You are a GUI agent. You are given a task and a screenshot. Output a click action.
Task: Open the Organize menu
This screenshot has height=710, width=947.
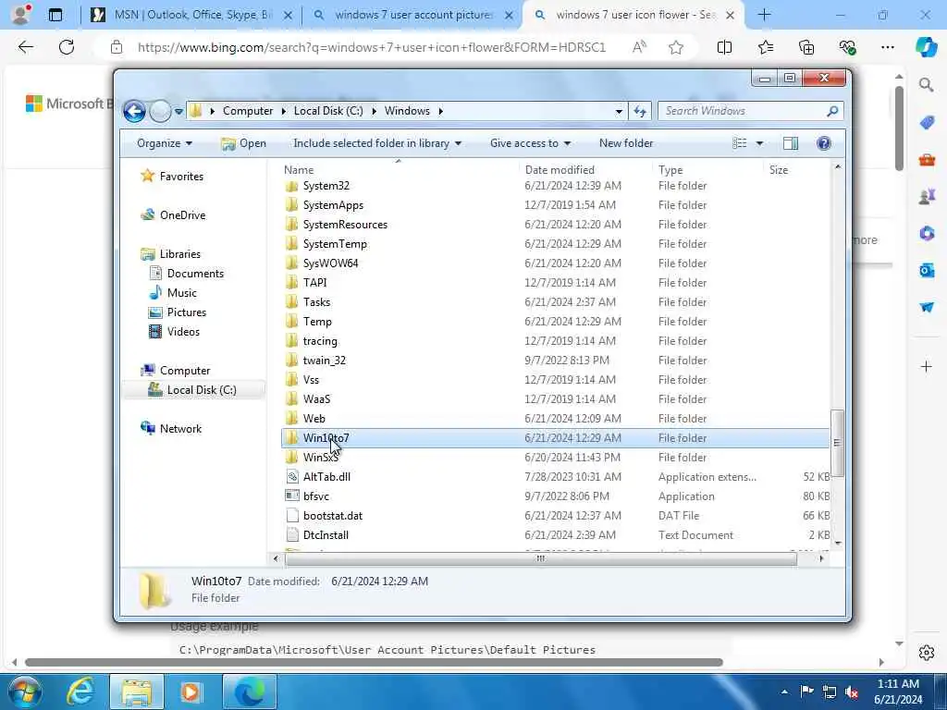pos(165,143)
